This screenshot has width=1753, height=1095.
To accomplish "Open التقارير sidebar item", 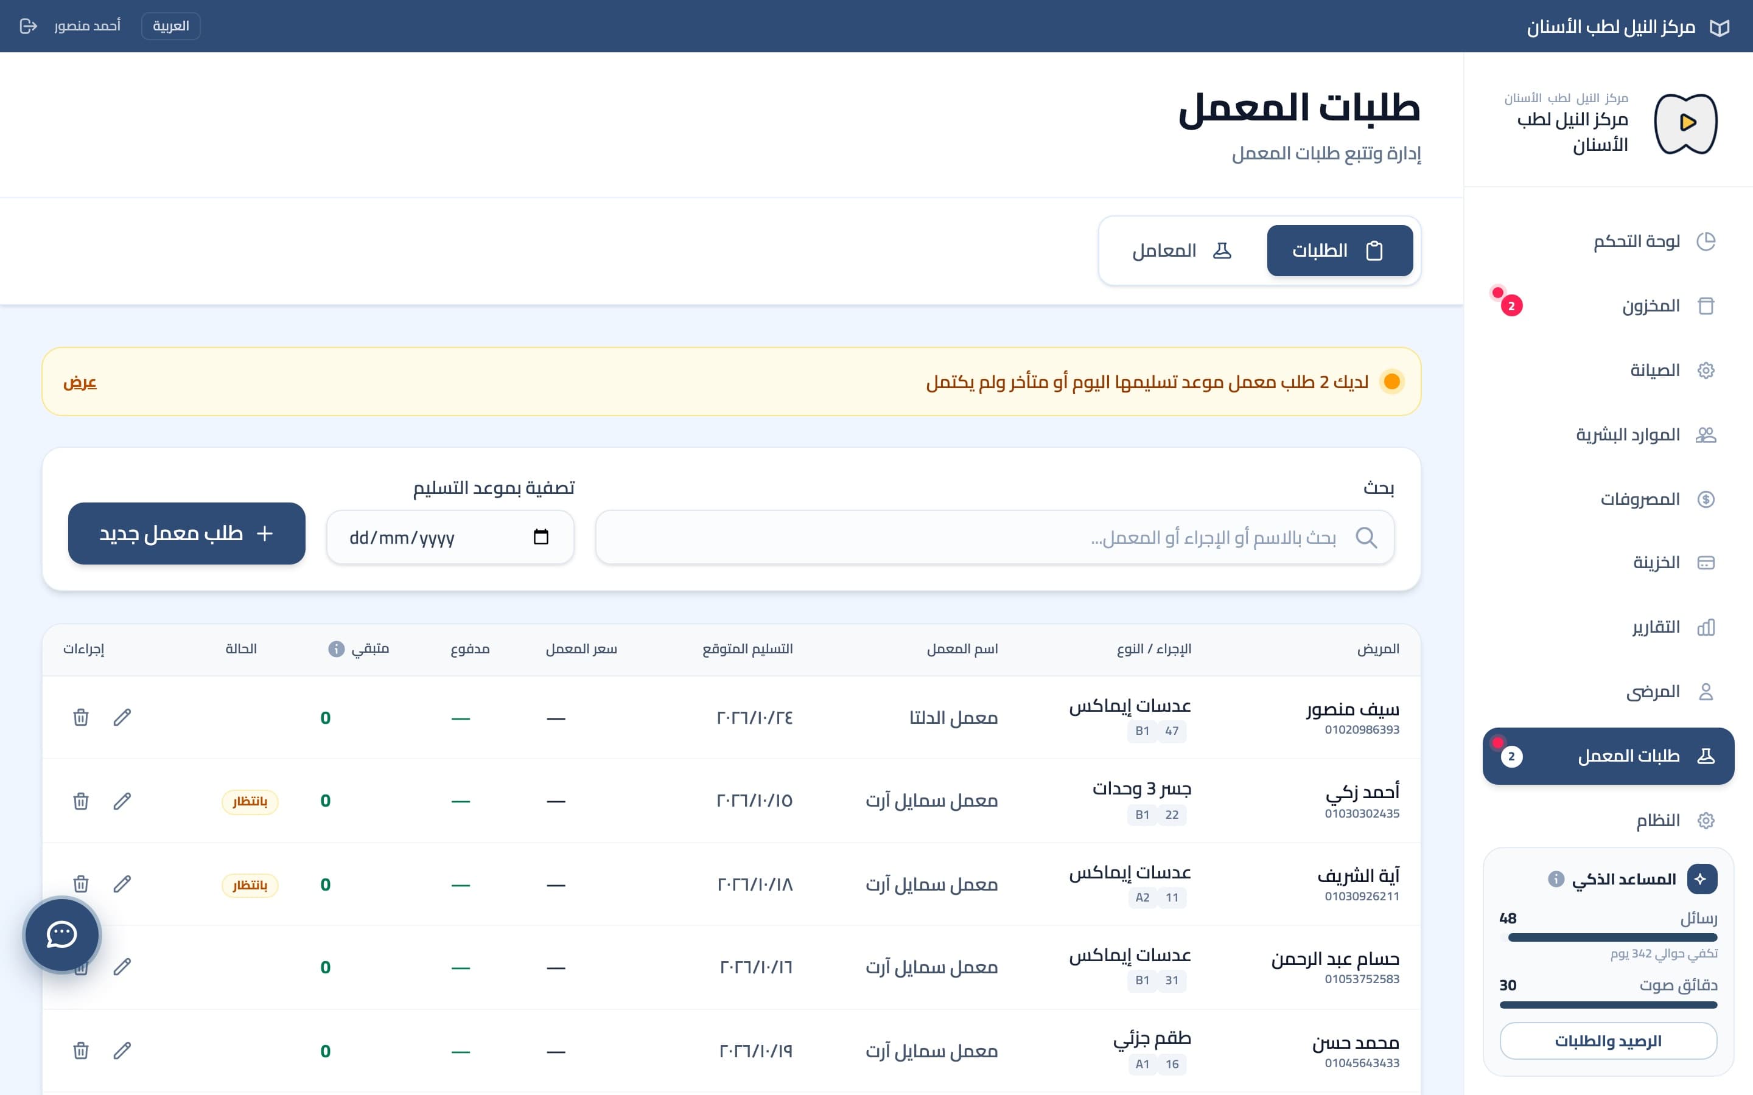I will tap(1608, 627).
